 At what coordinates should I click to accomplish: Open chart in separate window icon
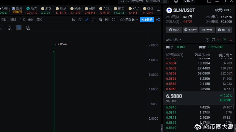tap(93, 20)
